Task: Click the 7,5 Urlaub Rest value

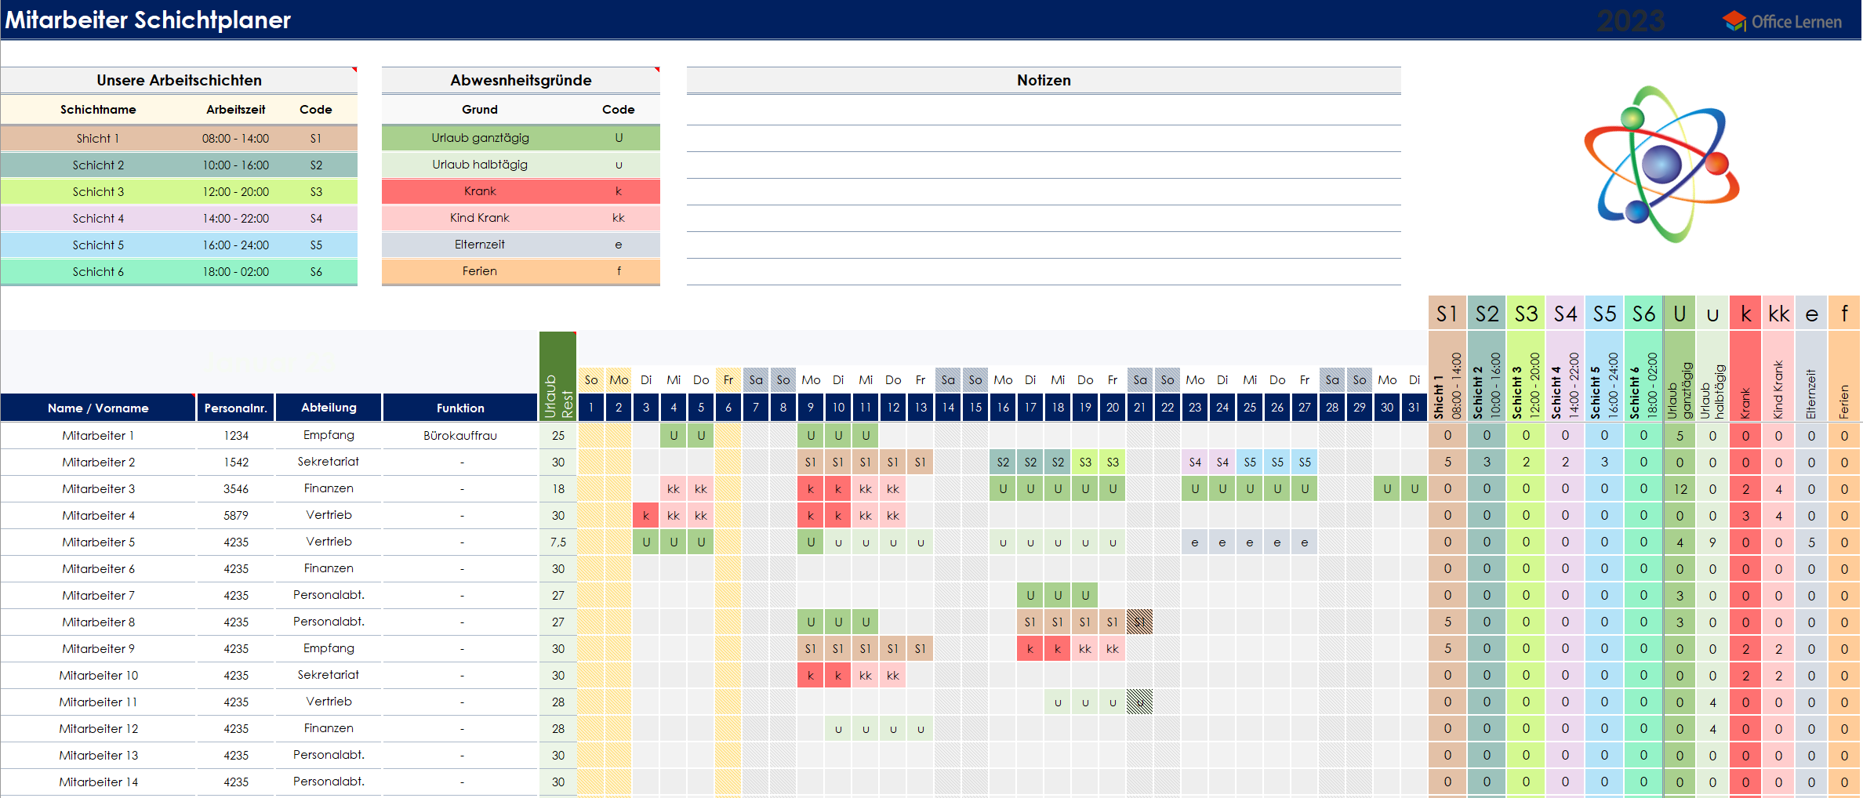Action: click(x=557, y=542)
